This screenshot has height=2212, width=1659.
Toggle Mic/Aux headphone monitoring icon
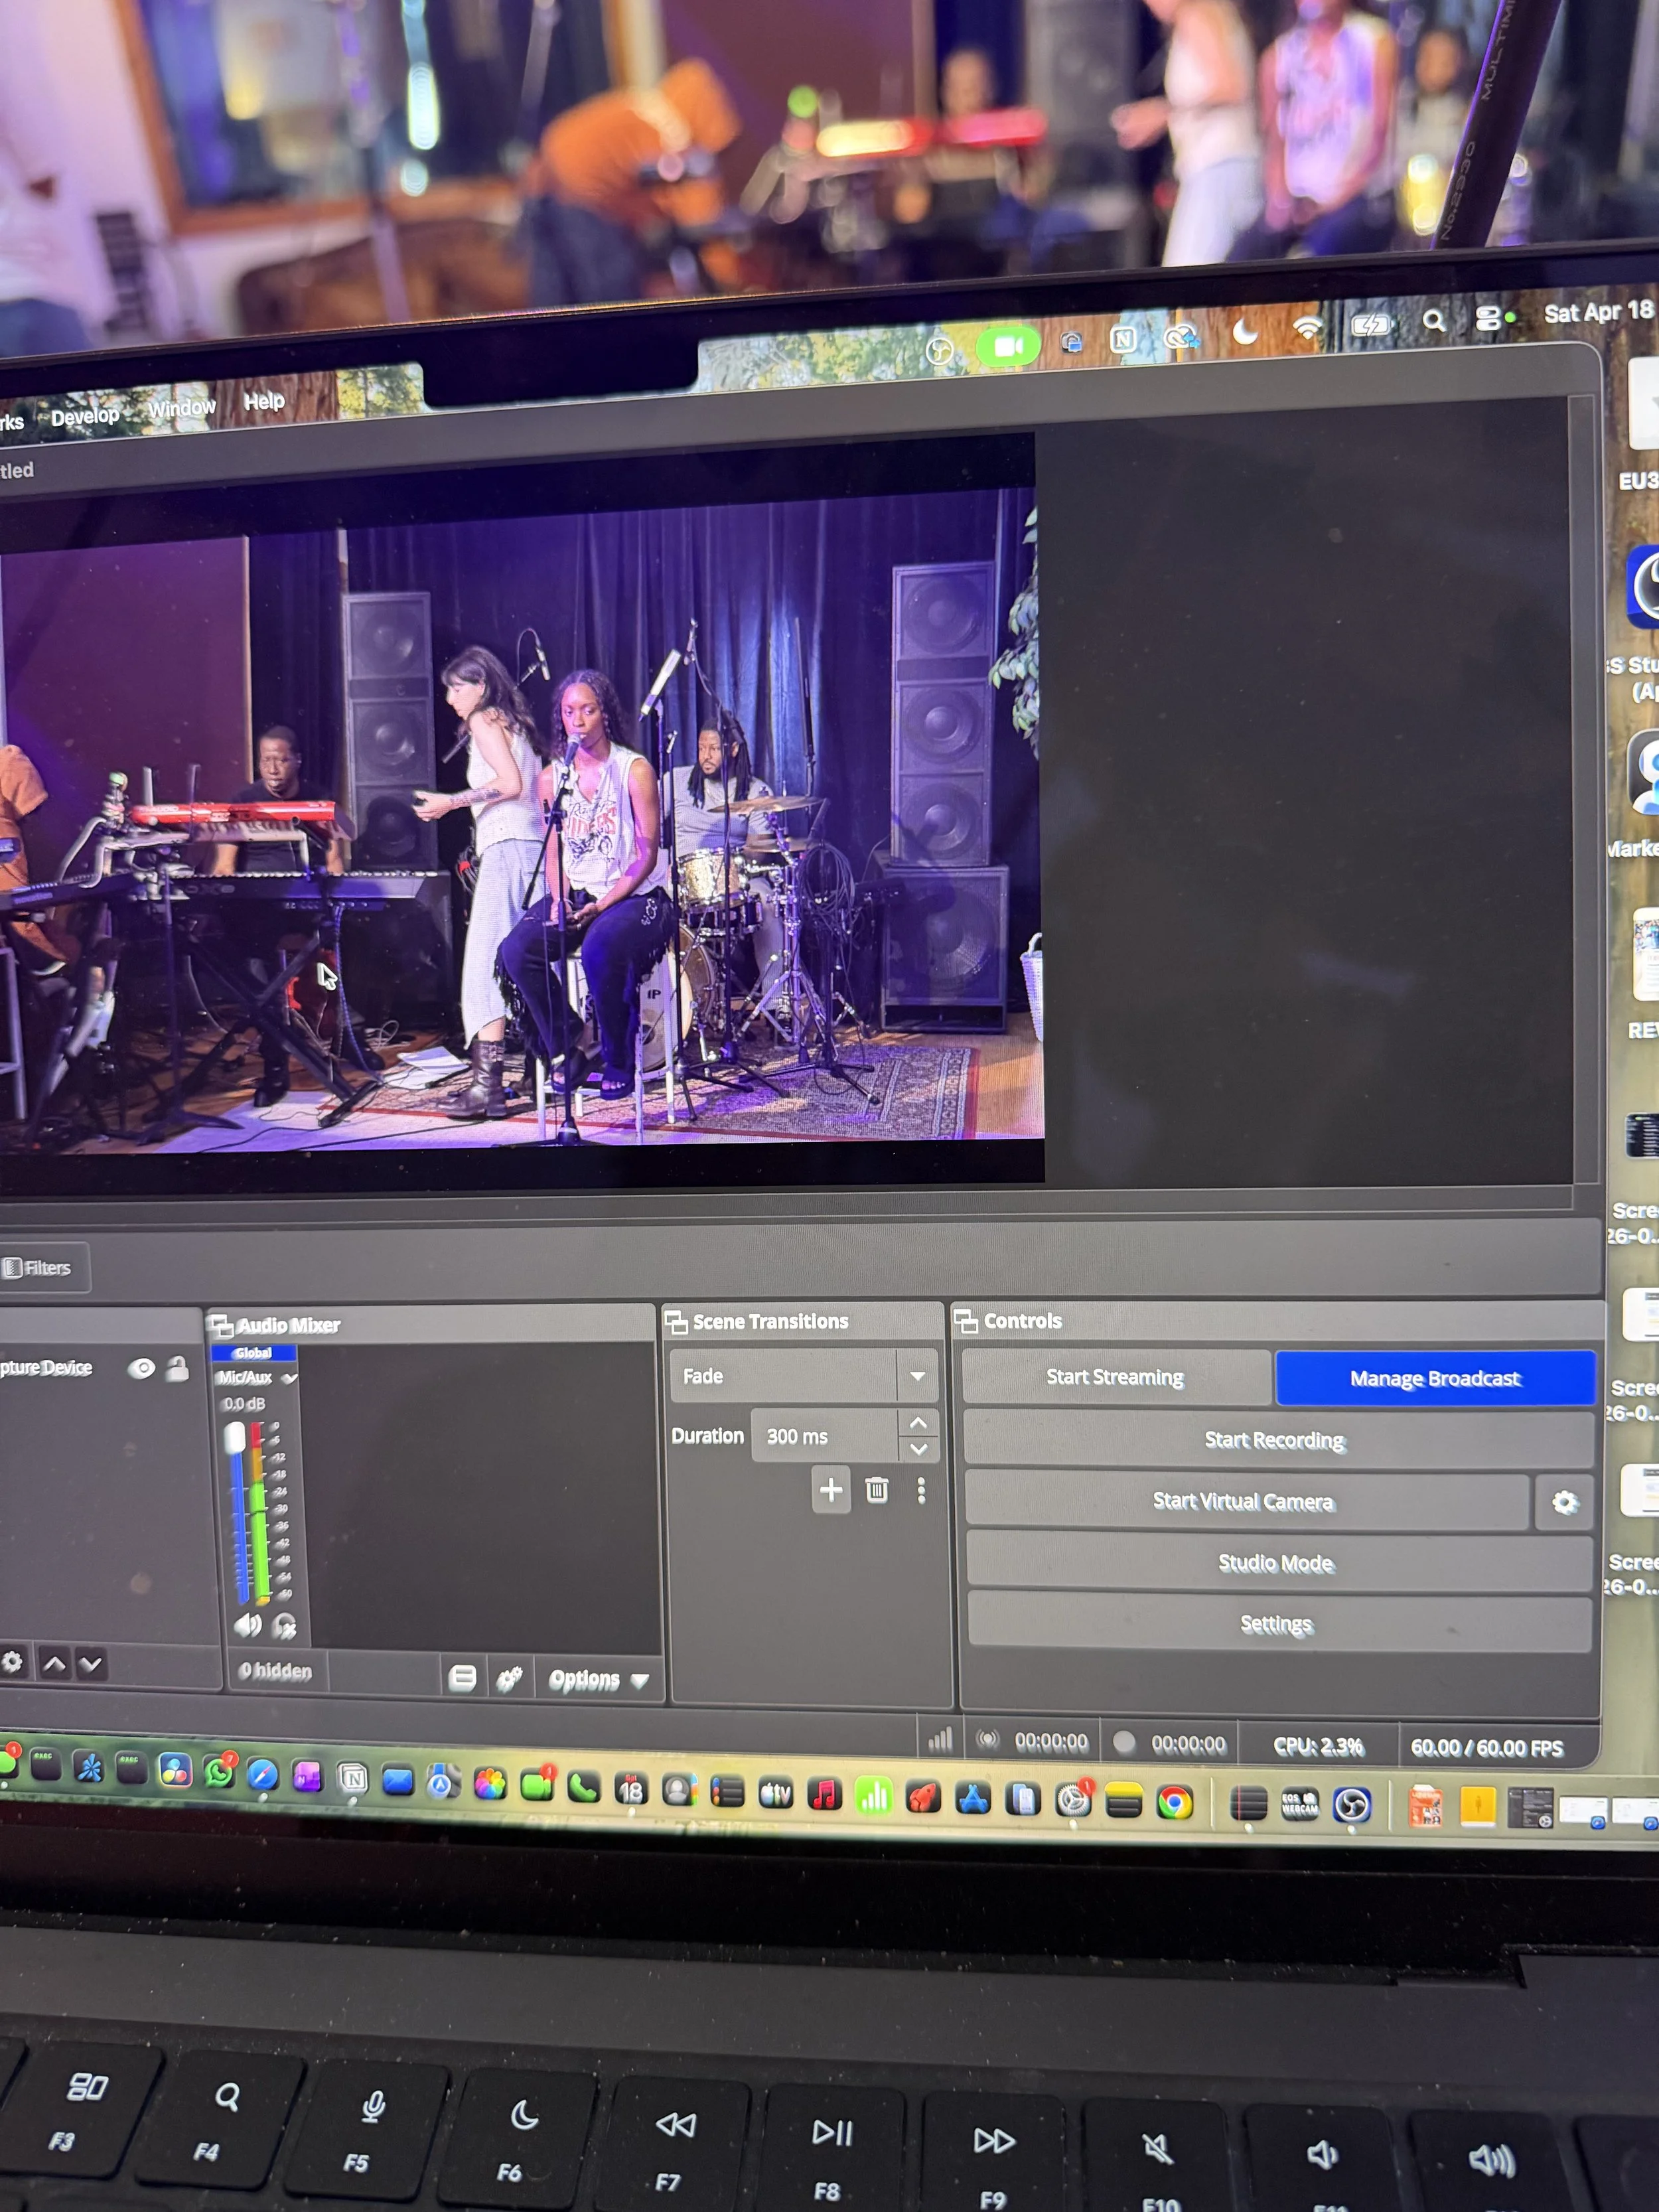click(x=285, y=1626)
